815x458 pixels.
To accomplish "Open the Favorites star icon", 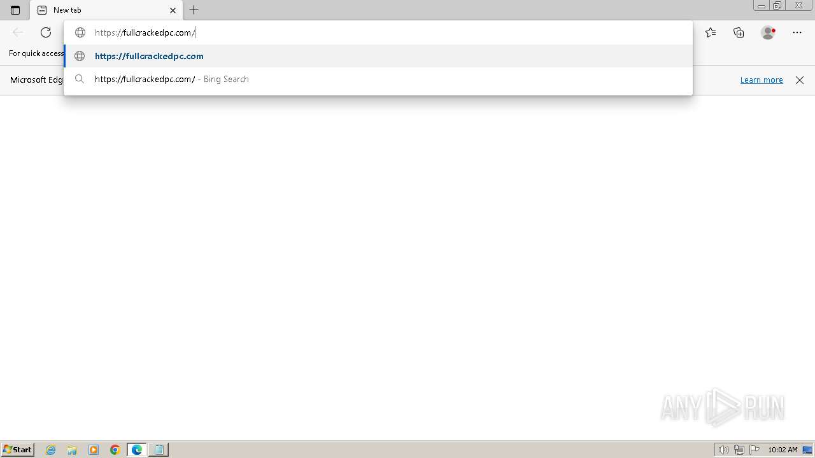I will 711,32.
